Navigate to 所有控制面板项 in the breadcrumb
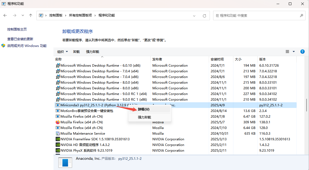This screenshot has height=170, width=309. [80, 15]
